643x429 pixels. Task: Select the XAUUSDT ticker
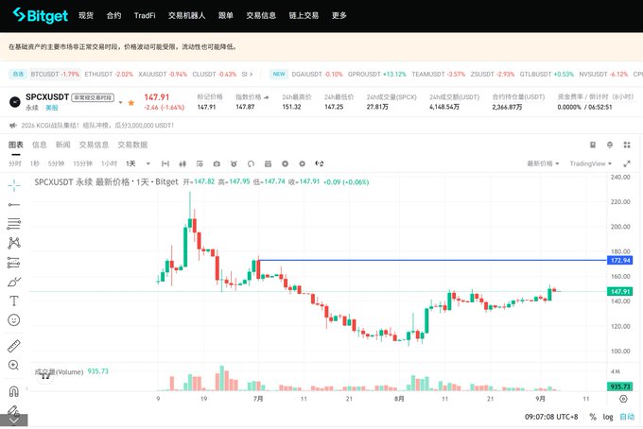point(163,74)
